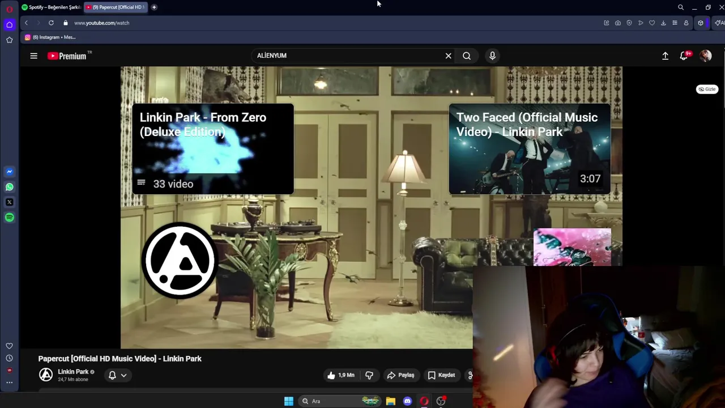This screenshot has width=725, height=408.
Task: Add page to favorites heart toolbar icon
Action: point(652,23)
